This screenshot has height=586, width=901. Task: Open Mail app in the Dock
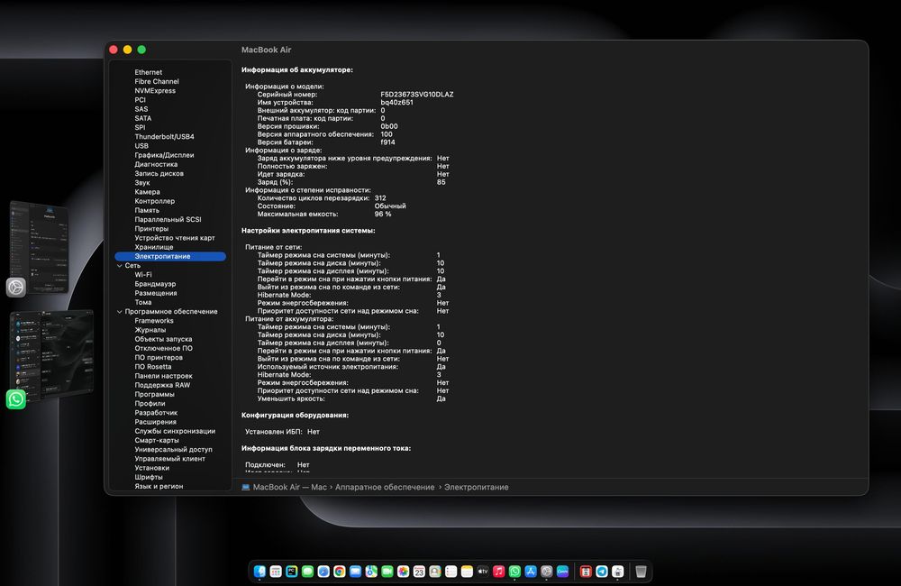tap(355, 571)
